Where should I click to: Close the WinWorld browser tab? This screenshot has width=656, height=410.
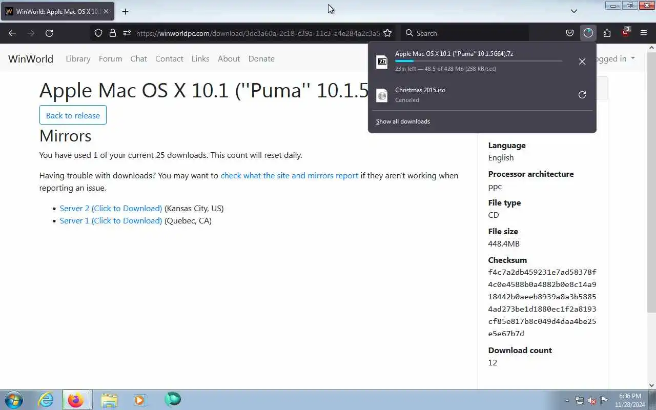coord(106,11)
